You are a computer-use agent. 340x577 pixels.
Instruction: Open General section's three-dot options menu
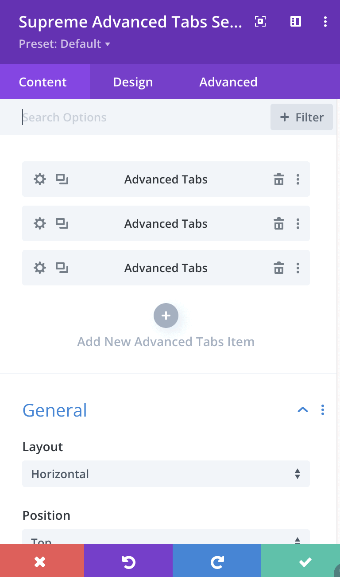point(323,410)
